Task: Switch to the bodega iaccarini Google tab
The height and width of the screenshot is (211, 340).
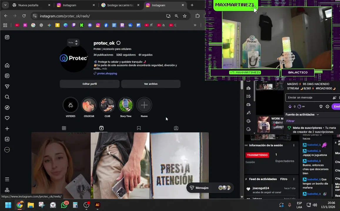Action: [x=120, y=5]
